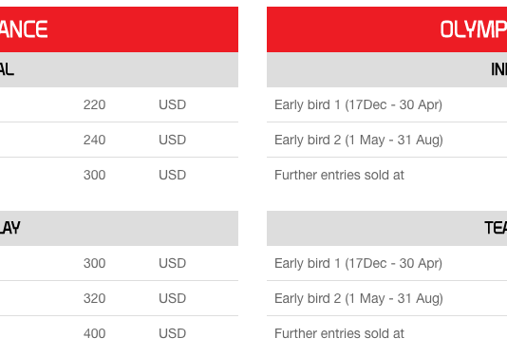Click USD next to 320
Image resolution: width=507 pixels, height=357 pixels.
[x=173, y=298]
